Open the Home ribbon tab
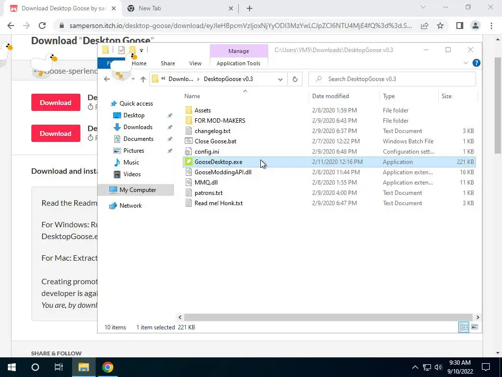Viewport: 502px width, 377px height. [x=139, y=63]
